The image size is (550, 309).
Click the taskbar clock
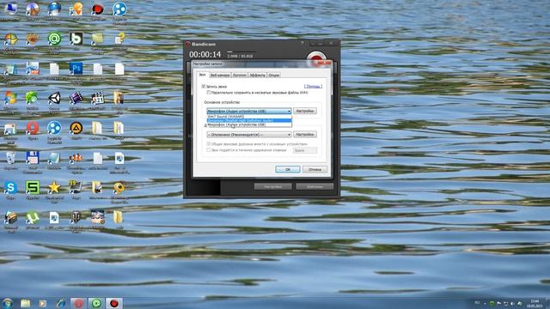coord(535,303)
